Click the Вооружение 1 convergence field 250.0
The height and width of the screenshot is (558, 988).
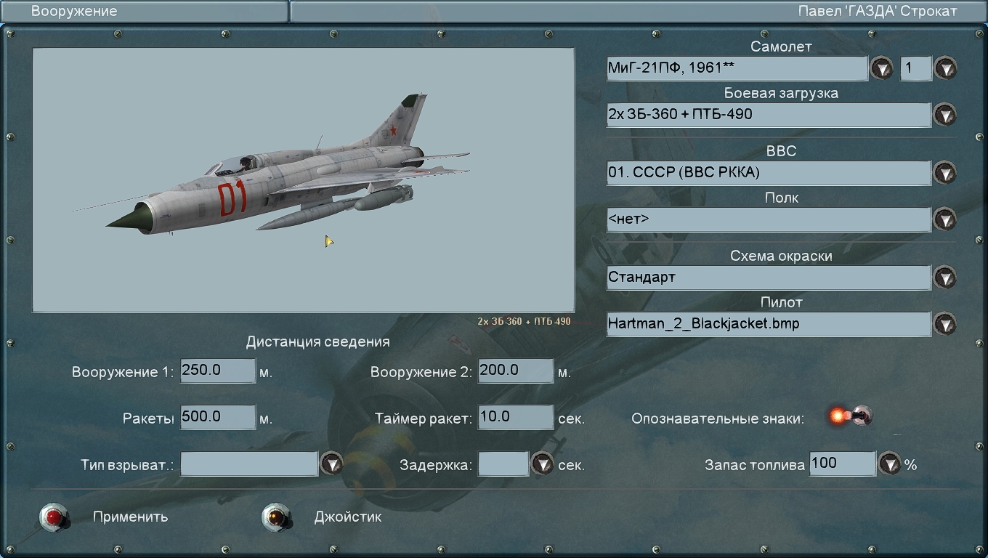218,371
